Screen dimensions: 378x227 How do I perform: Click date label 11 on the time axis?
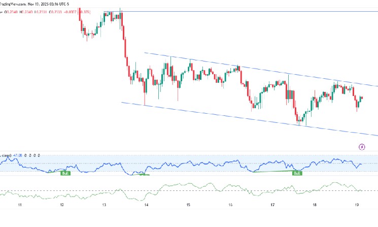coord(19,206)
